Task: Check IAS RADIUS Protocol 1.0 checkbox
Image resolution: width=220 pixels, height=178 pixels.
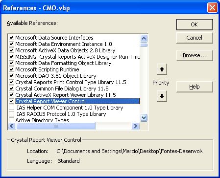Action: [11, 114]
